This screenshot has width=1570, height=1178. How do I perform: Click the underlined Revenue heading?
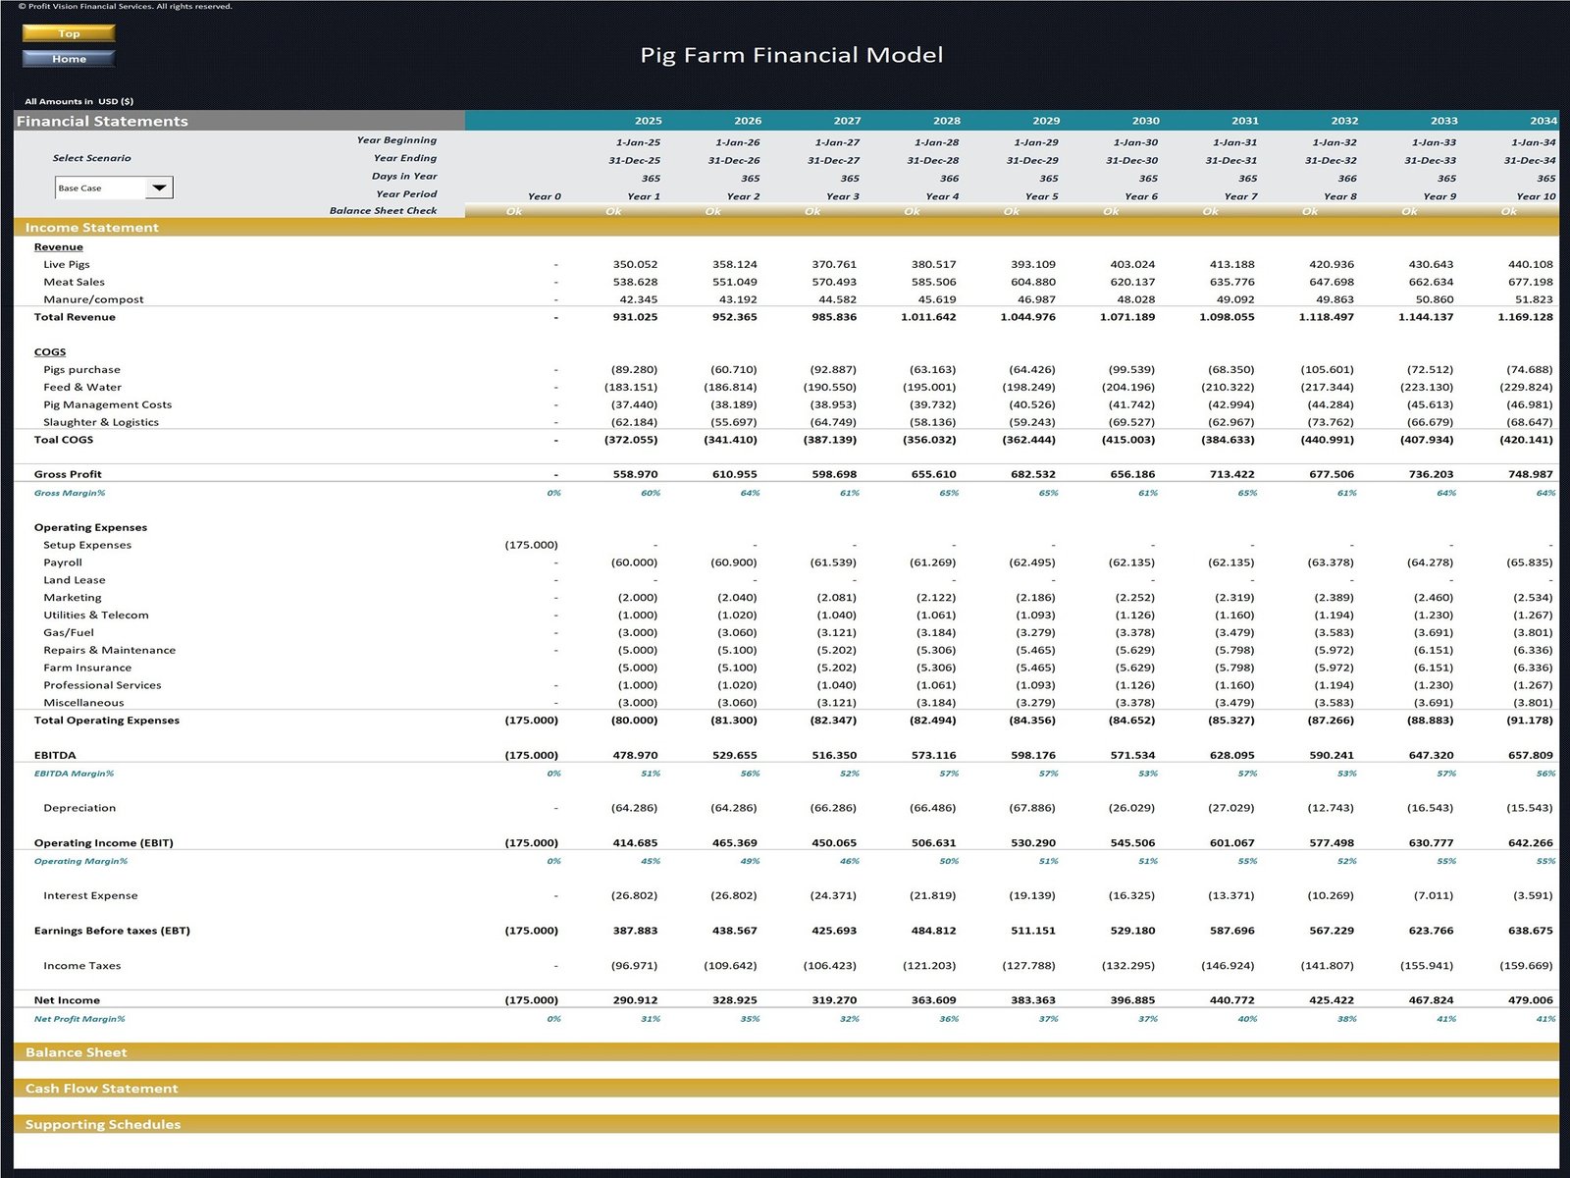[x=58, y=247]
